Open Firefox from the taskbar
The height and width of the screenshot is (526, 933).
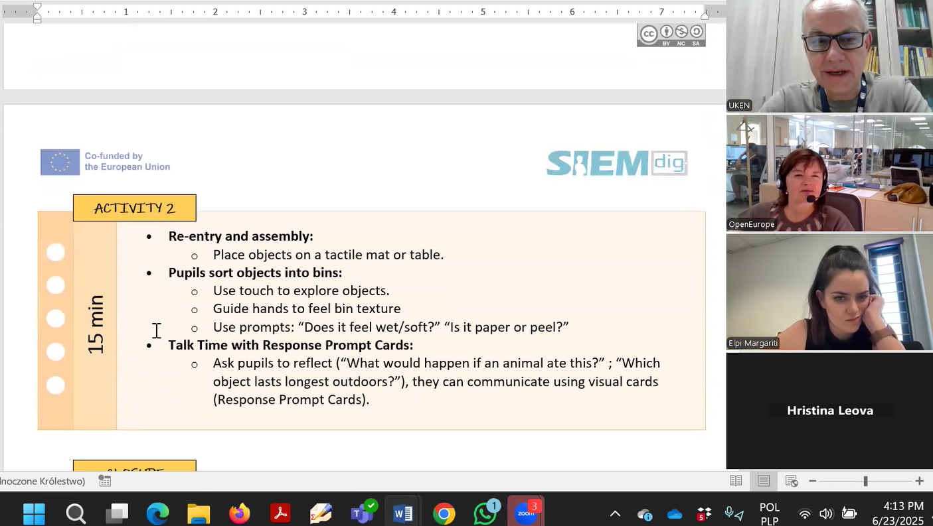click(239, 513)
